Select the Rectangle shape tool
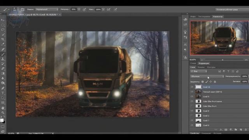Viewport: 249px width, 140px height. (3, 103)
